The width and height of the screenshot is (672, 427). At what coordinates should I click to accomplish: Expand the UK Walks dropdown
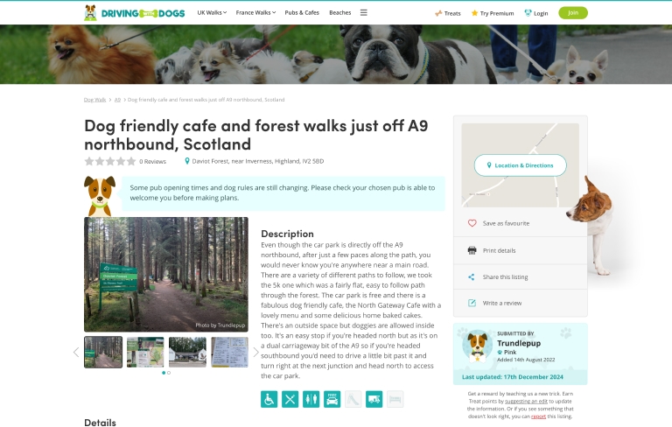212,13
